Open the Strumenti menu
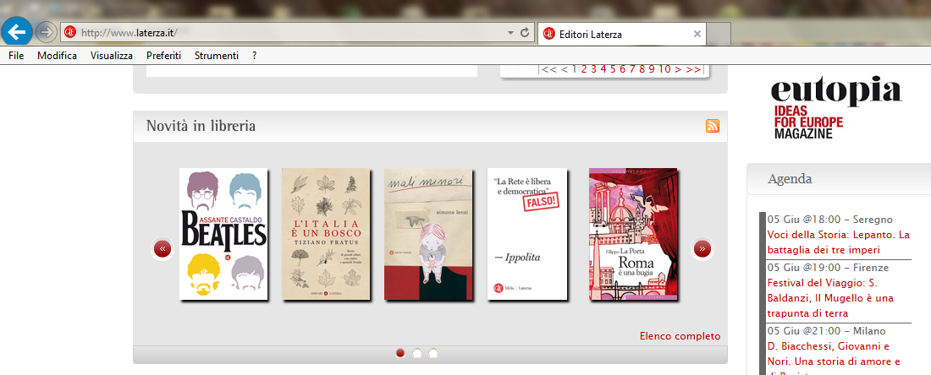The image size is (931, 375). tap(216, 56)
